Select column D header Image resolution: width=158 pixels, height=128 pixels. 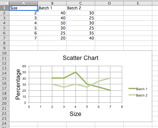109,3
